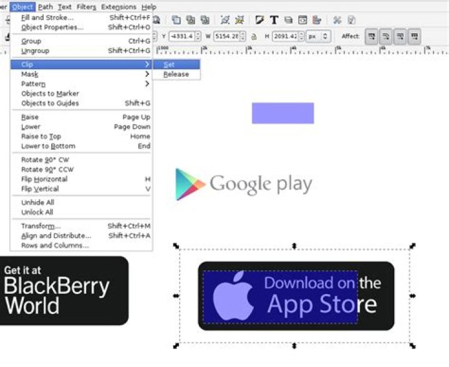This screenshot has width=449, height=367.
Task: Select Unhide All
Action: click(80, 202)
